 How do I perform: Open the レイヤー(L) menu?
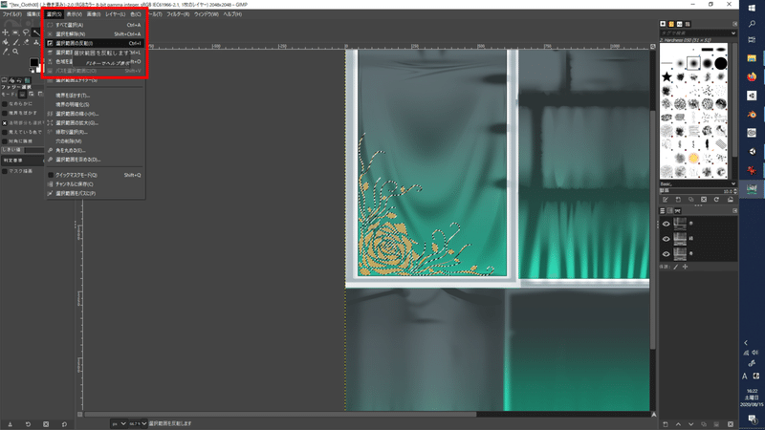[115, 14]
